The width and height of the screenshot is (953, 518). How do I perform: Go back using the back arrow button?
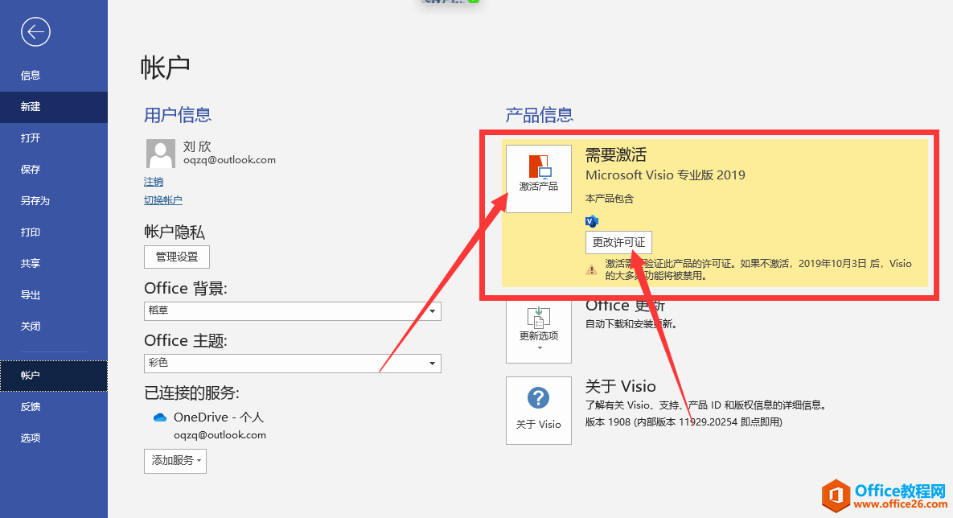35,31
